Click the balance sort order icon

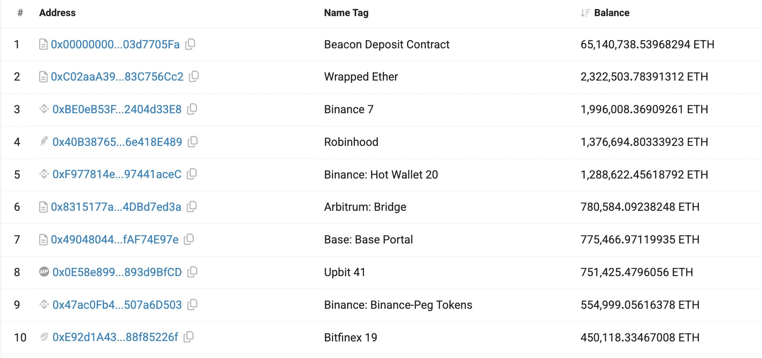585,13
